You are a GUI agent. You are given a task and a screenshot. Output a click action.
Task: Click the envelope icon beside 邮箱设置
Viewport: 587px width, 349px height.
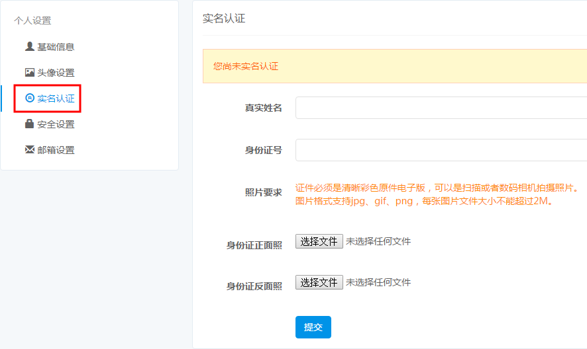30,149
